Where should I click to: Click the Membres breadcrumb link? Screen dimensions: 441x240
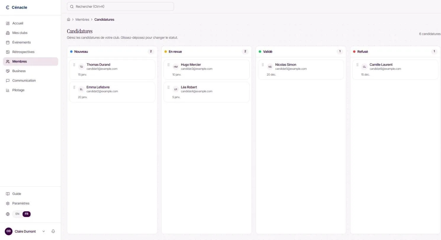tap(82, 20)
